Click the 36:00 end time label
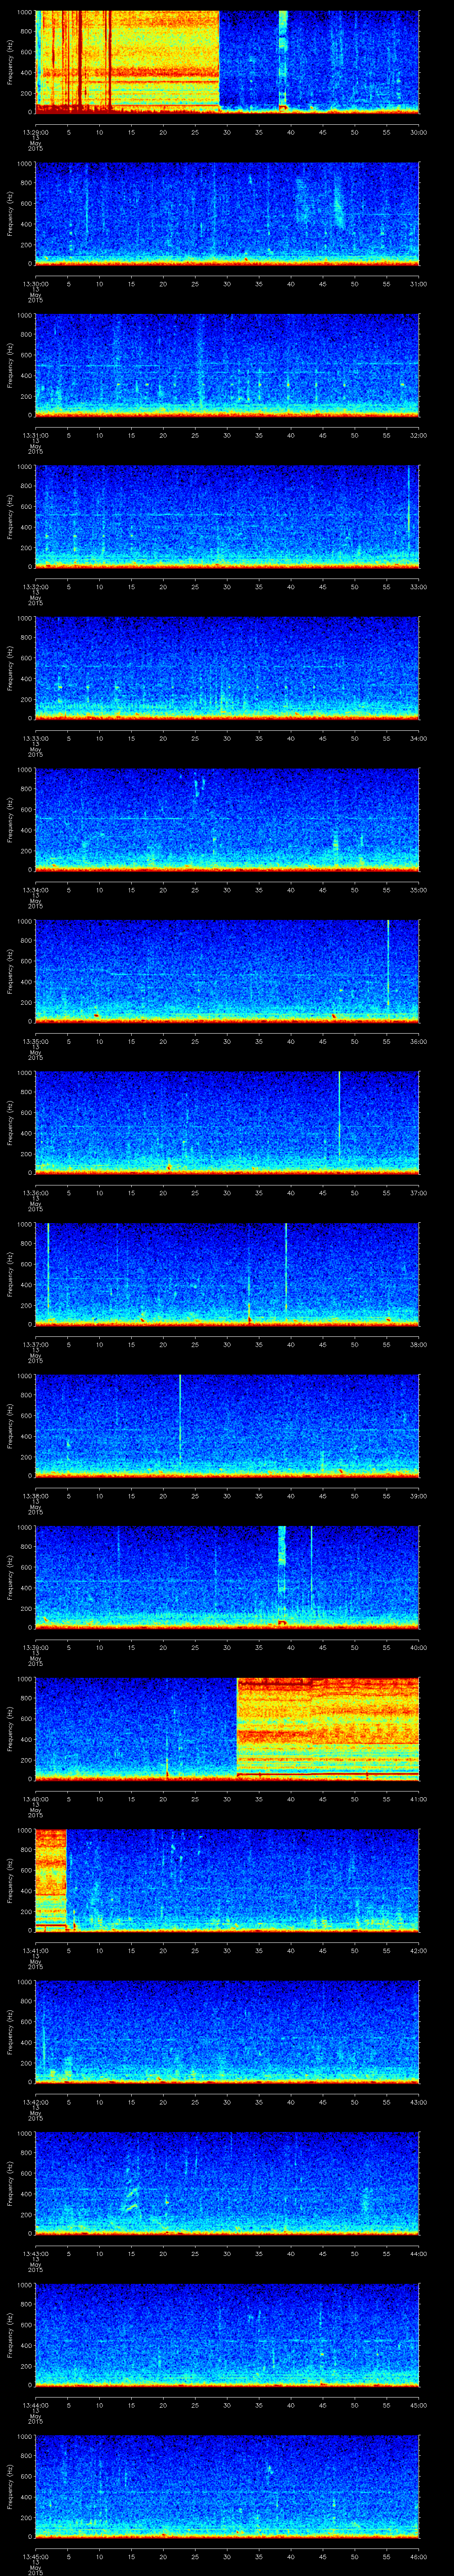Image resolution: width=454 pixels, height=2576 pixels. click(x=418, y=1041)
